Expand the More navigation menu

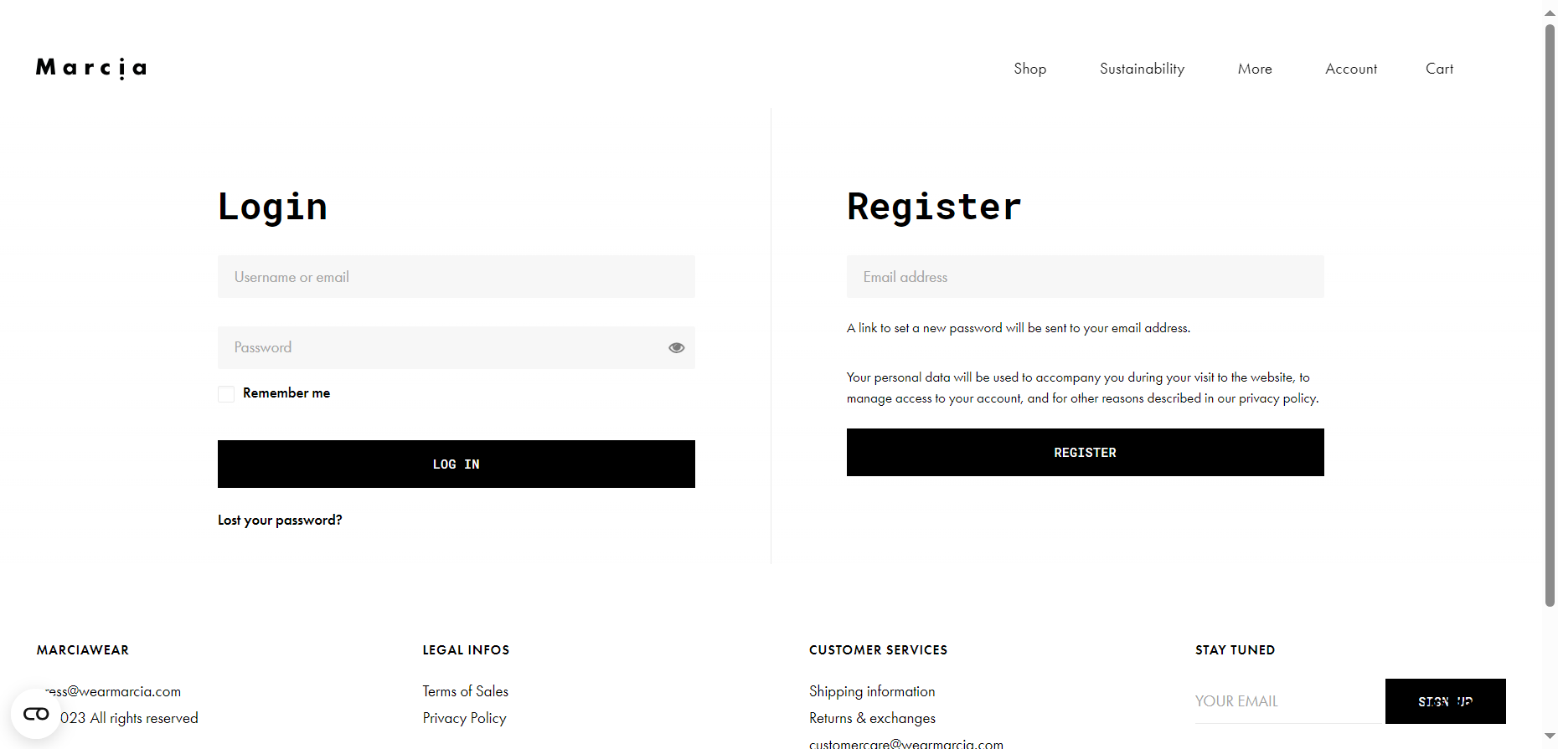1255,69
